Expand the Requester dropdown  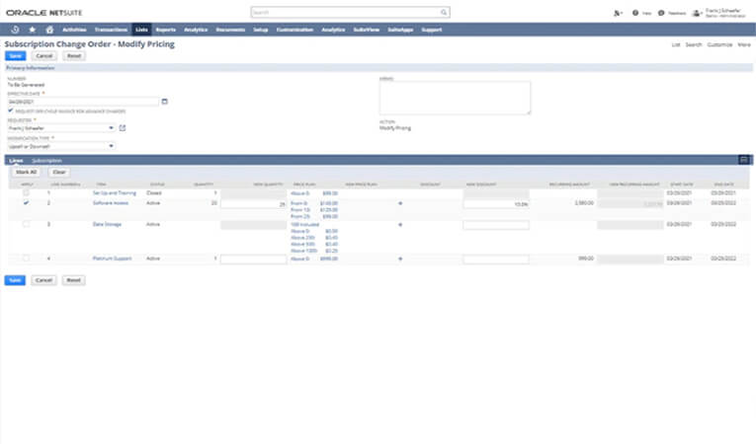pos(111,128)
